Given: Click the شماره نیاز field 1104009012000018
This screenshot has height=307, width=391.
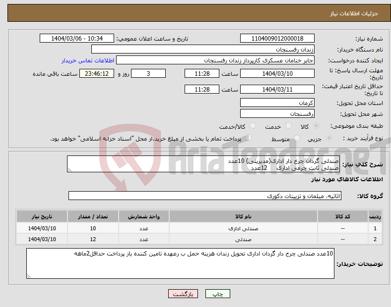Looking at the screenshot, I should tap(277, 39).
